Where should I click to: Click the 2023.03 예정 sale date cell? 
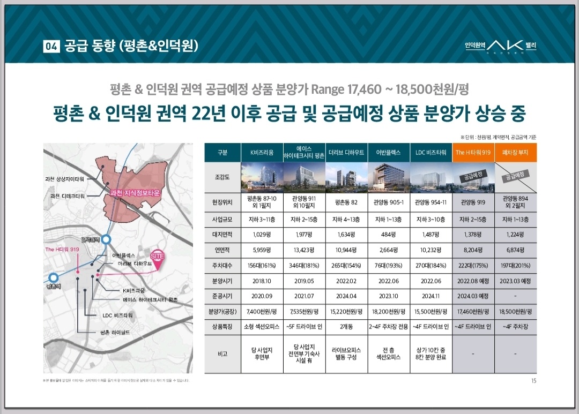[x=516, y=281]
